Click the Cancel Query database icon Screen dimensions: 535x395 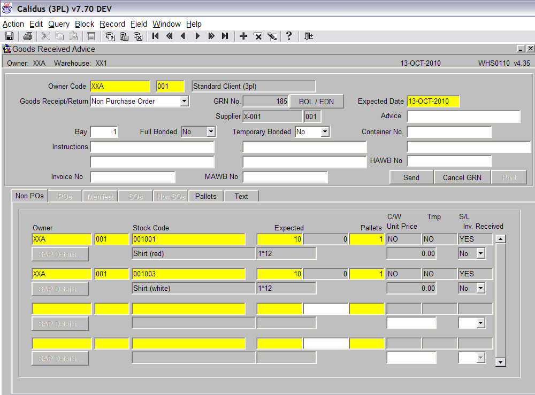138,36
